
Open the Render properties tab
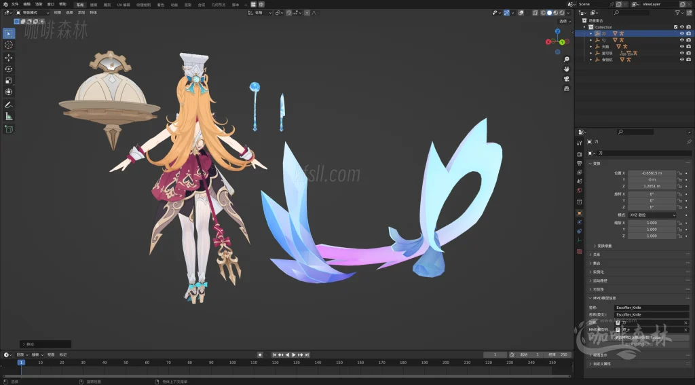[580, 154]
